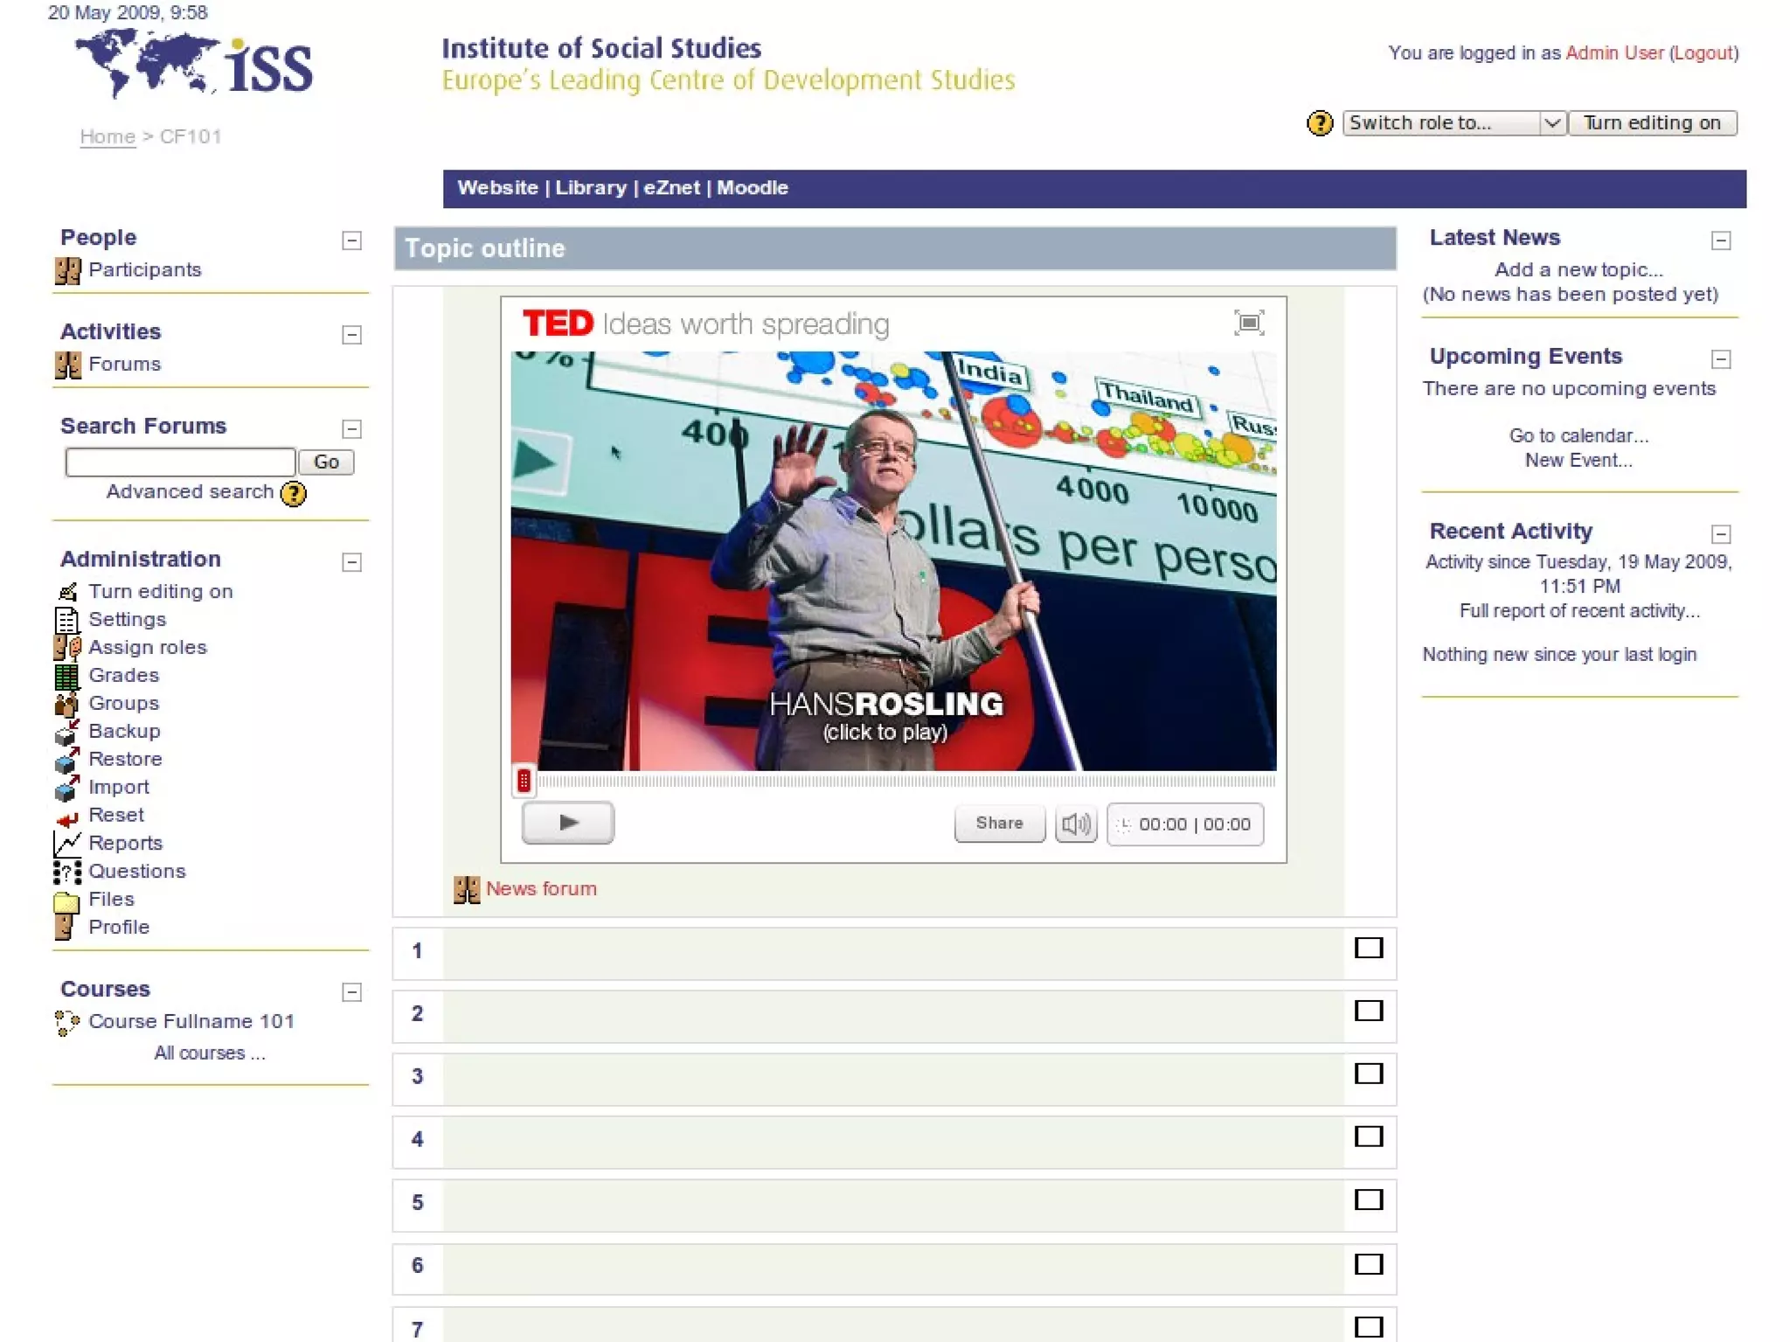Image resolution: width=1790 pixels, height=1342 pixels.
Task: Show only topic 5
Action: (1369, 1200)
